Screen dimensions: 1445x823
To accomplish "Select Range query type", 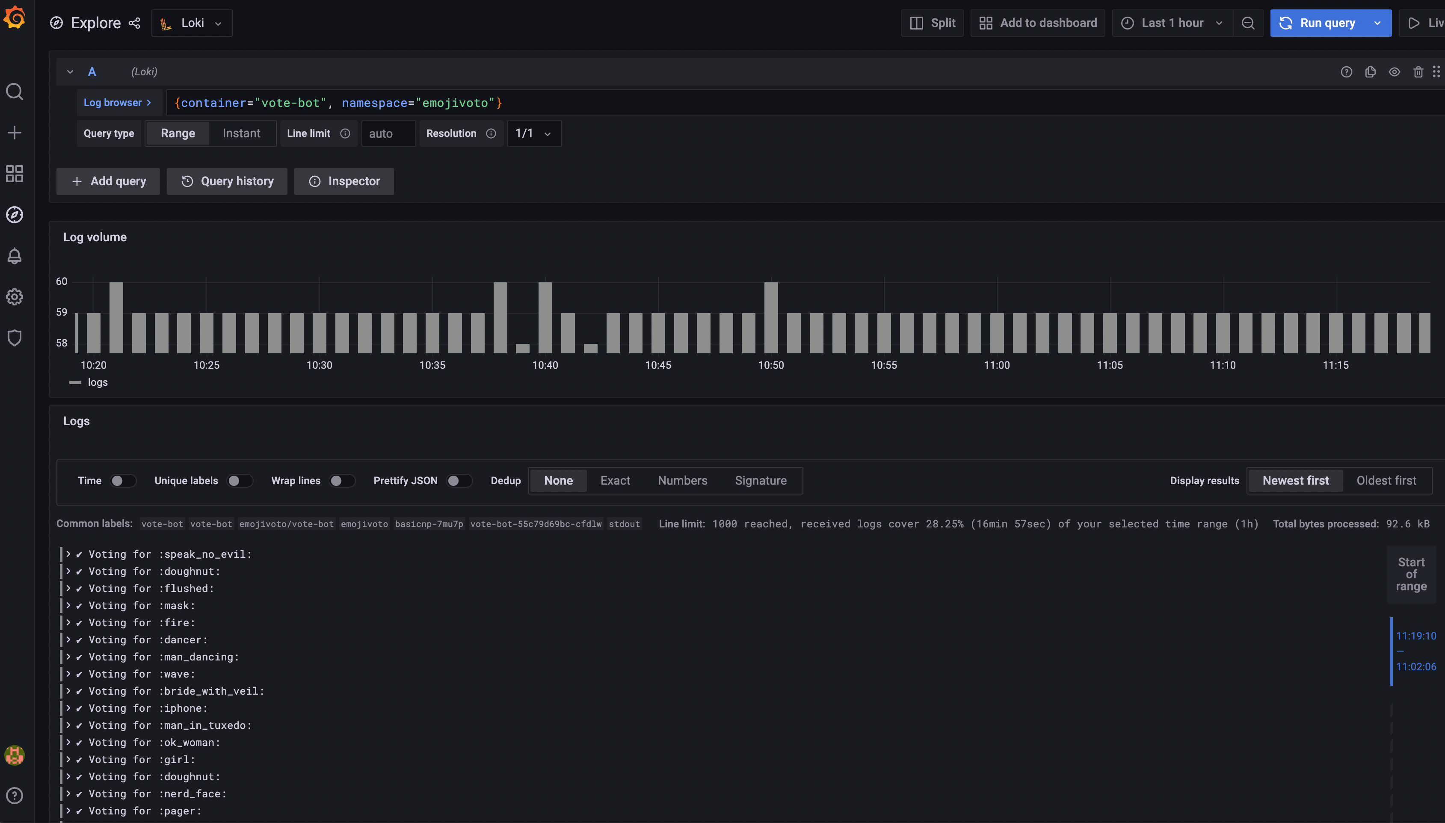I will (x=178, y=133).
